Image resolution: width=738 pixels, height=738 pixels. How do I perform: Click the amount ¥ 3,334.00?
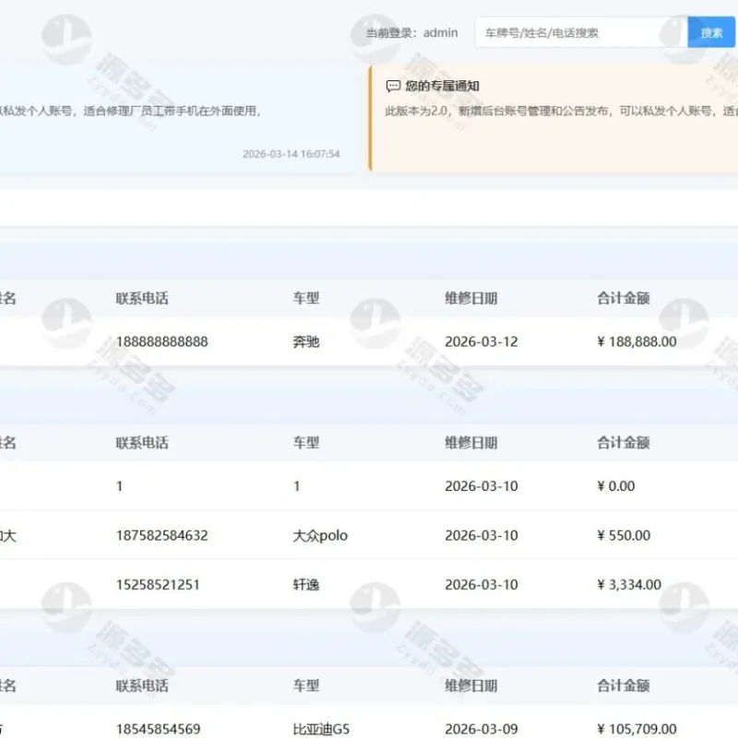(x=629, y=585)
